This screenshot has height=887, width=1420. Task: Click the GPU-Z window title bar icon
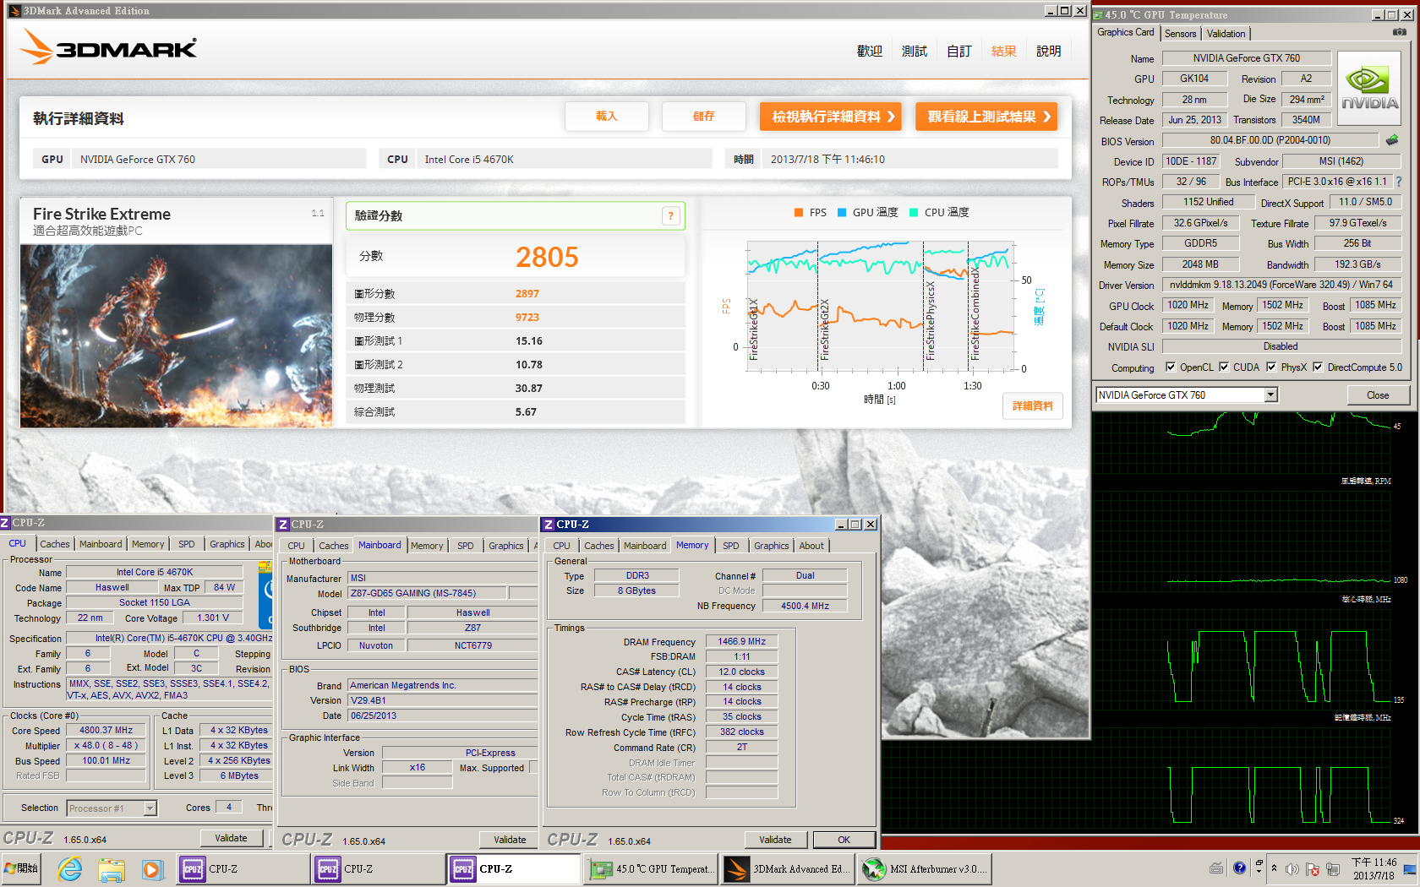(x=1098, y=15)
